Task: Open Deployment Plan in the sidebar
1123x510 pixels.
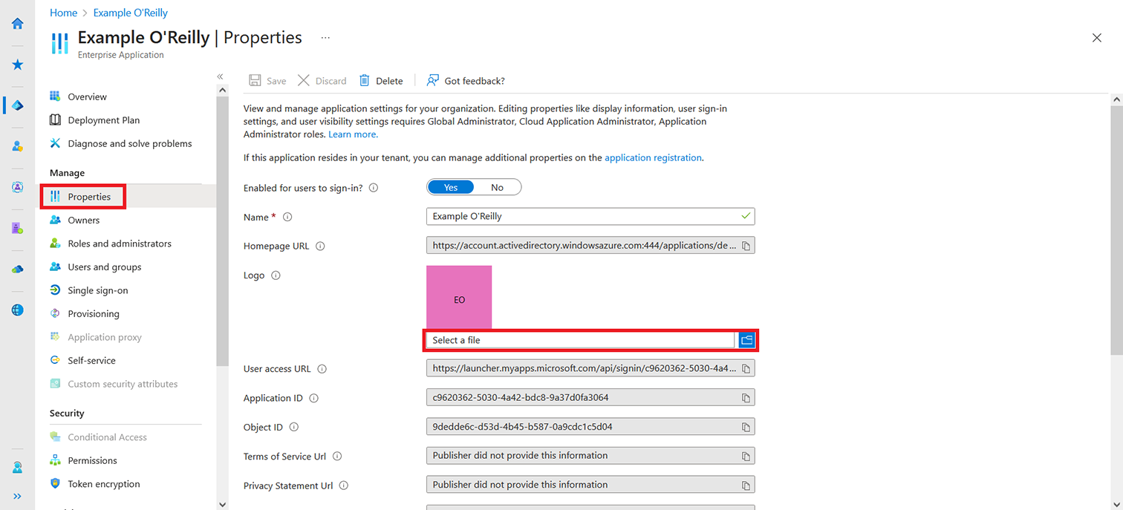Action: pos(103,120)
